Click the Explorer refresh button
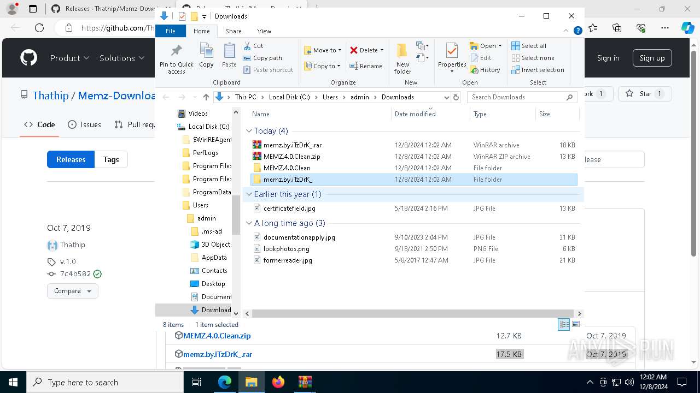This screenshot has width=700, height=393. [x=456, y=97]
